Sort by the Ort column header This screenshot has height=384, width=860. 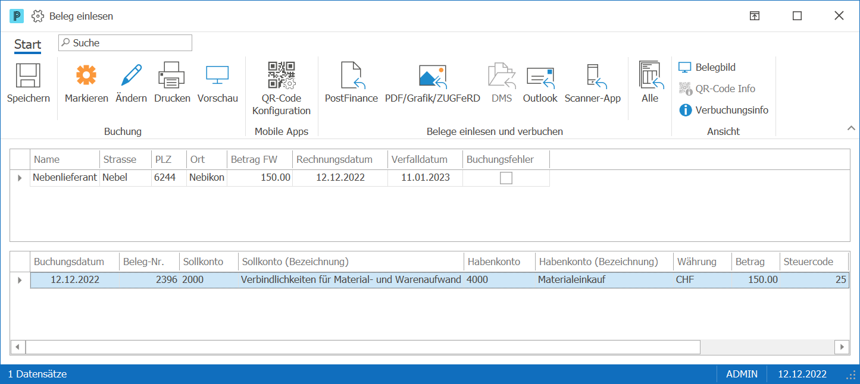[x=207, y=159]
